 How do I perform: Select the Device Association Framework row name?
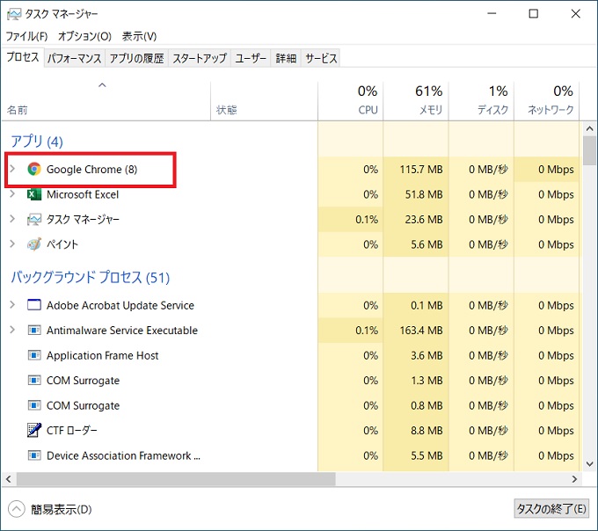click(x=123, y=455)
